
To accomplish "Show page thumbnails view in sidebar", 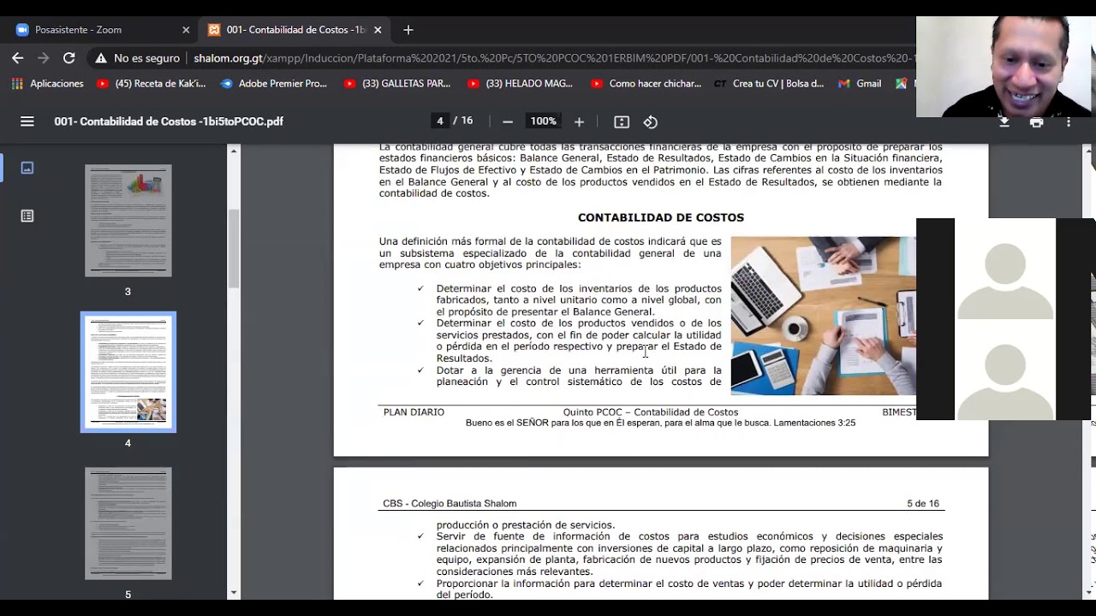I will [27, 168].
